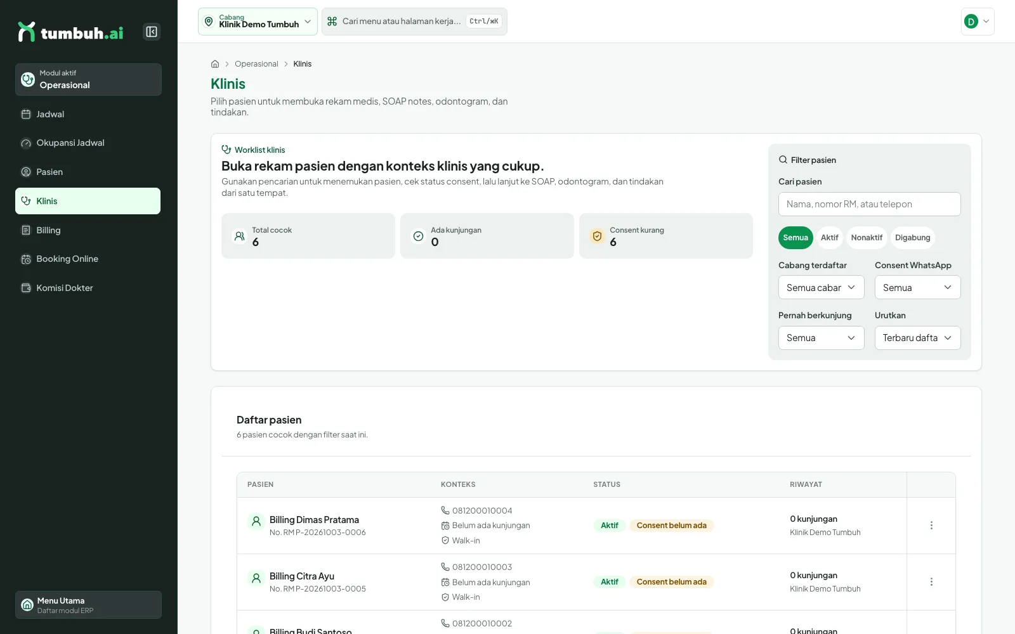Open the Jadwal menu item
Screen dimensions: 1015x634
click(88, 114)
